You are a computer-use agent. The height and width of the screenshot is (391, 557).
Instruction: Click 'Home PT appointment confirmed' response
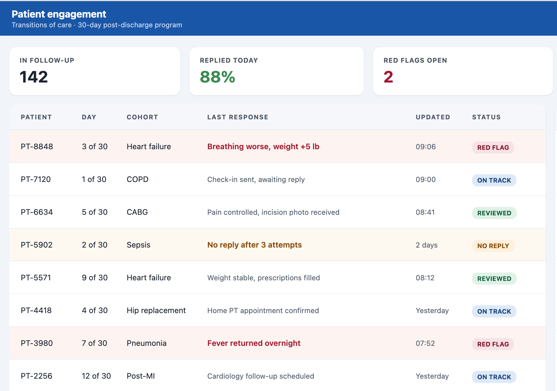pyautogui.click(x=263, y=311)
